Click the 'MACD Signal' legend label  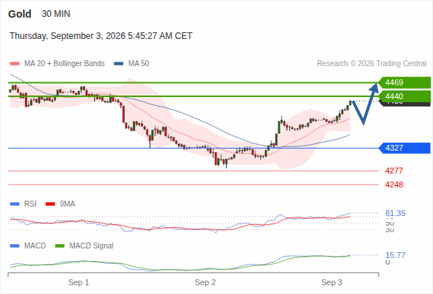click(x=92, y=246)
